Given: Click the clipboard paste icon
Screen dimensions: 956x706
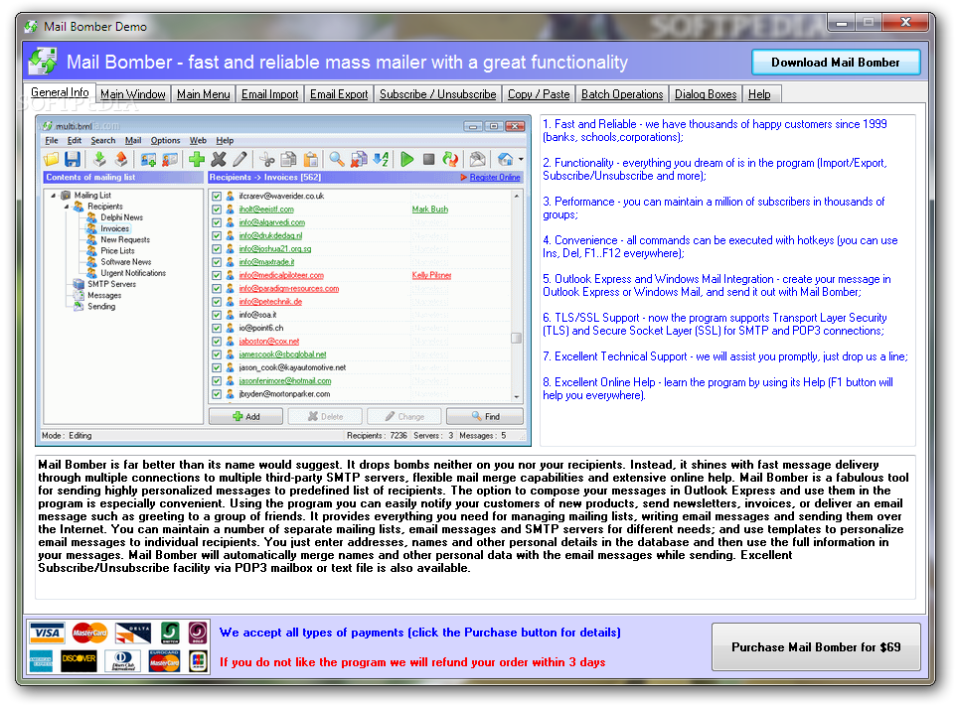Looking at the screenshot, I should point(310,160).
